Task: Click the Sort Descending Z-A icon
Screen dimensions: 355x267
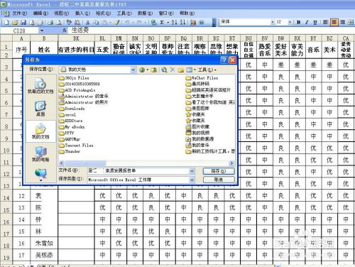Action: [x=182, y=22]
